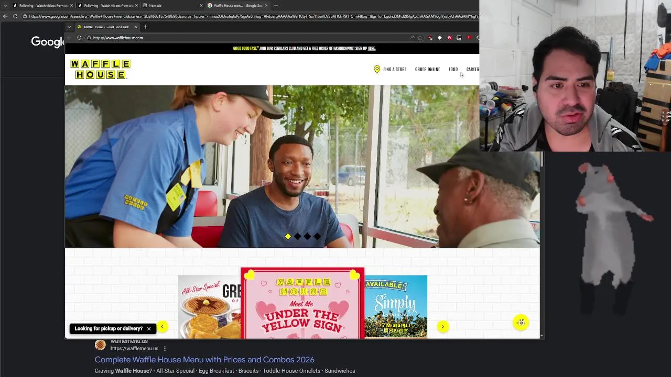Select the third hero carousel diamond indicator
The height and width of the screenshot is (377, 671).
pyautogui.click(x=307, y=237)
